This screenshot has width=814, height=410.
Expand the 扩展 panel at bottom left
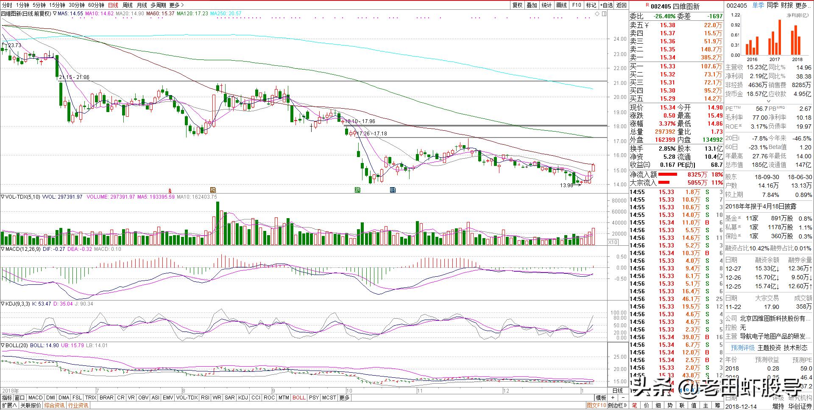(x=9, y=406)
